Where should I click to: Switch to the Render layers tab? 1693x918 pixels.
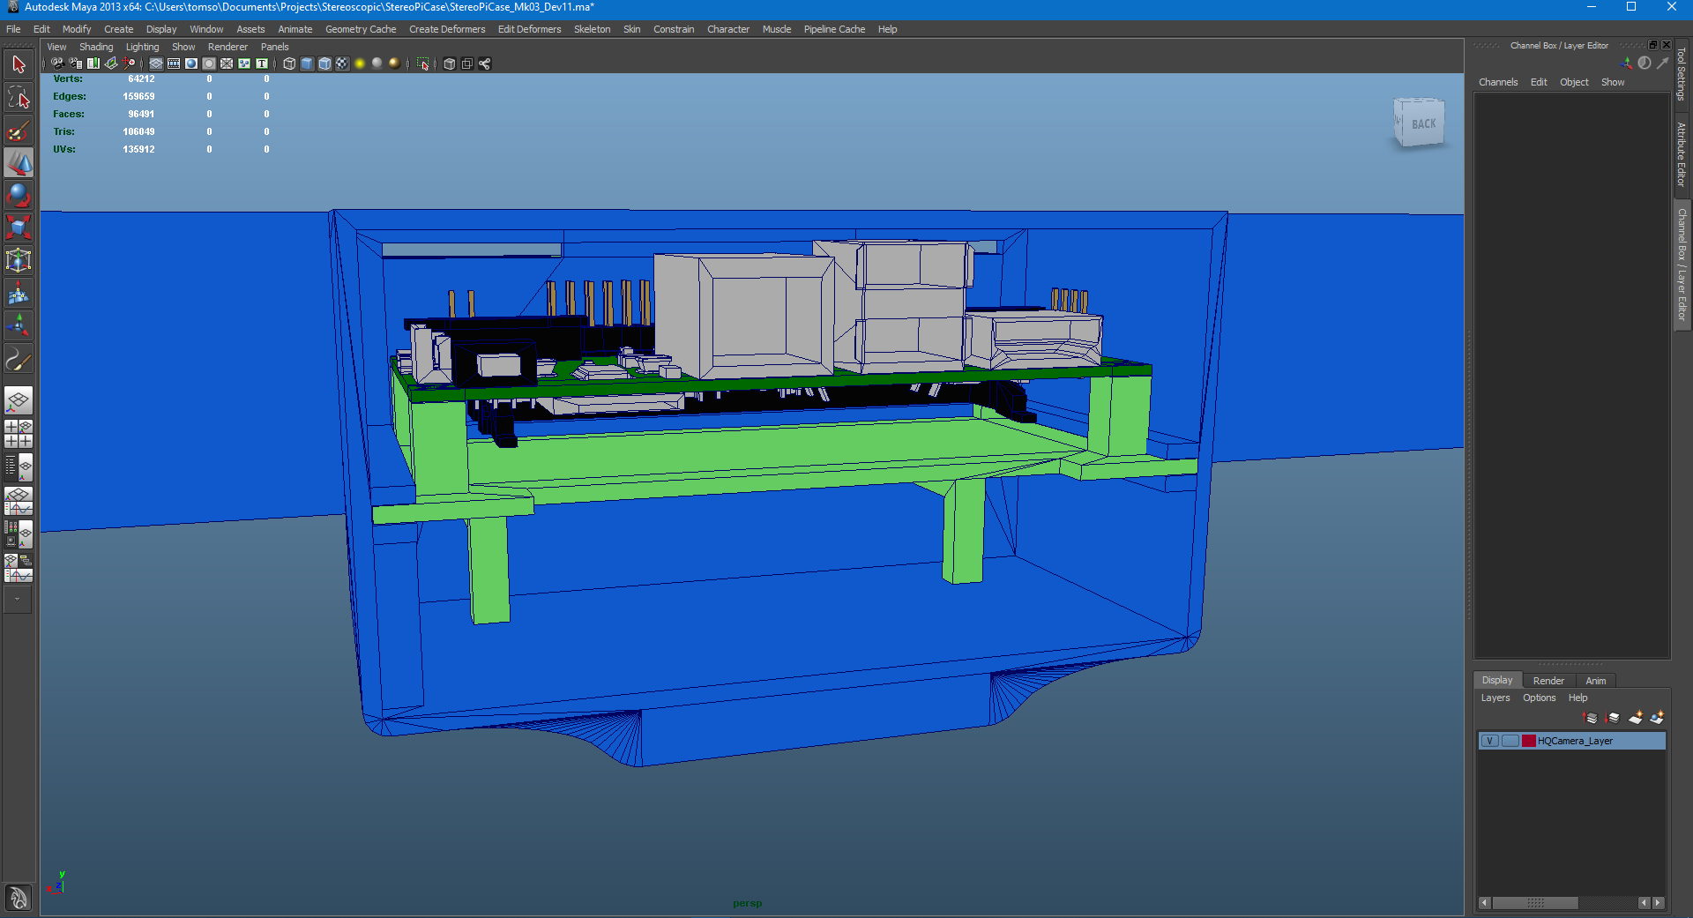pos(1548,680)
